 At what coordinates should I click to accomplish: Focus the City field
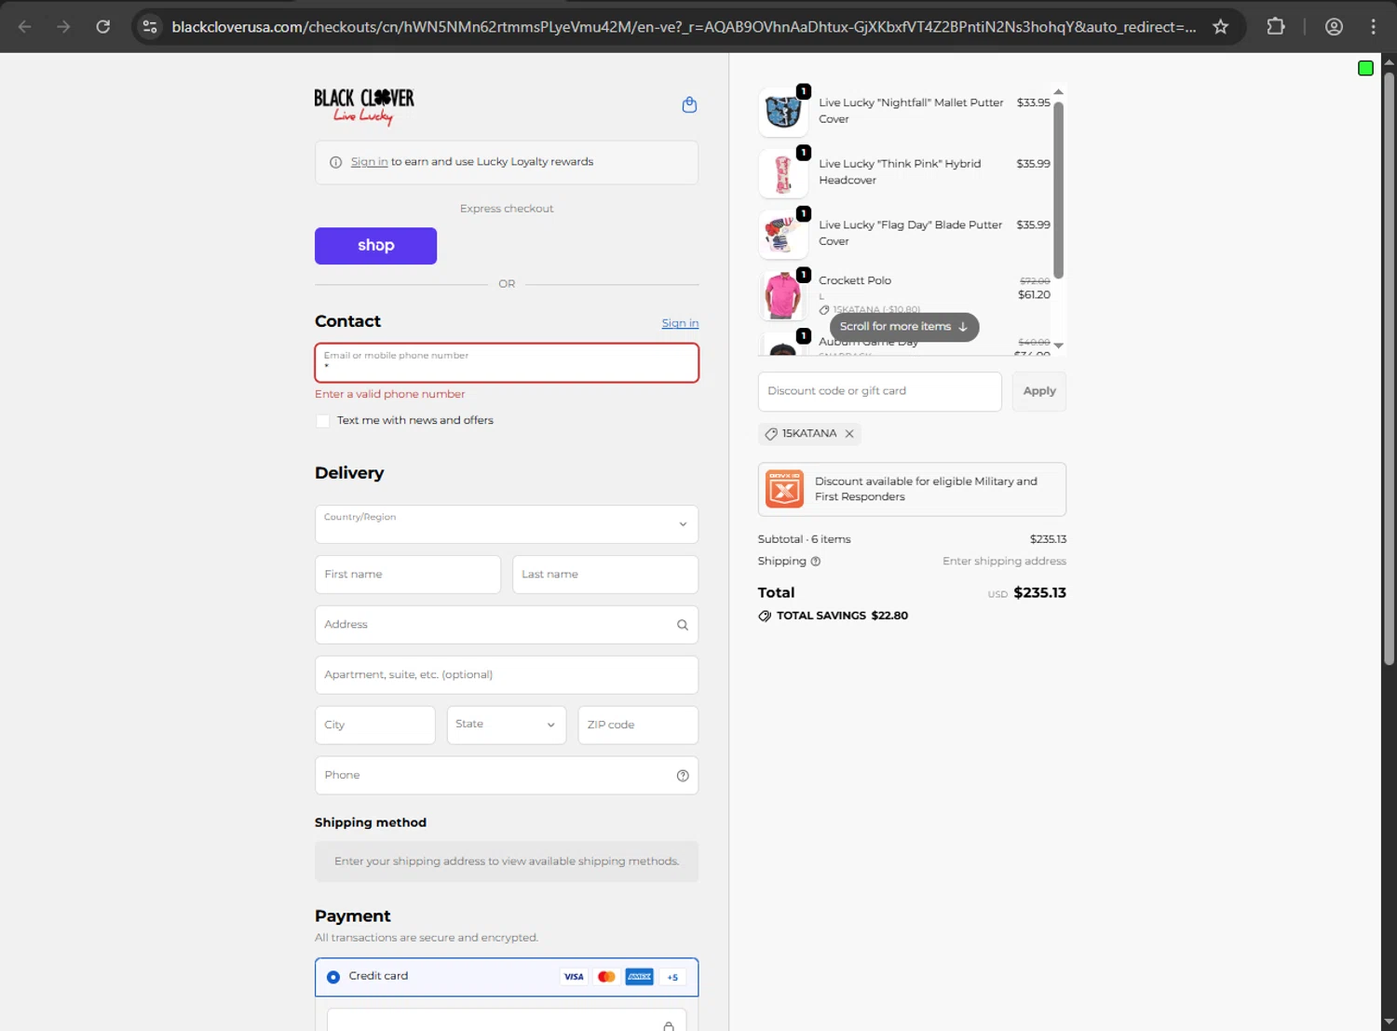[x=375, y=725]
